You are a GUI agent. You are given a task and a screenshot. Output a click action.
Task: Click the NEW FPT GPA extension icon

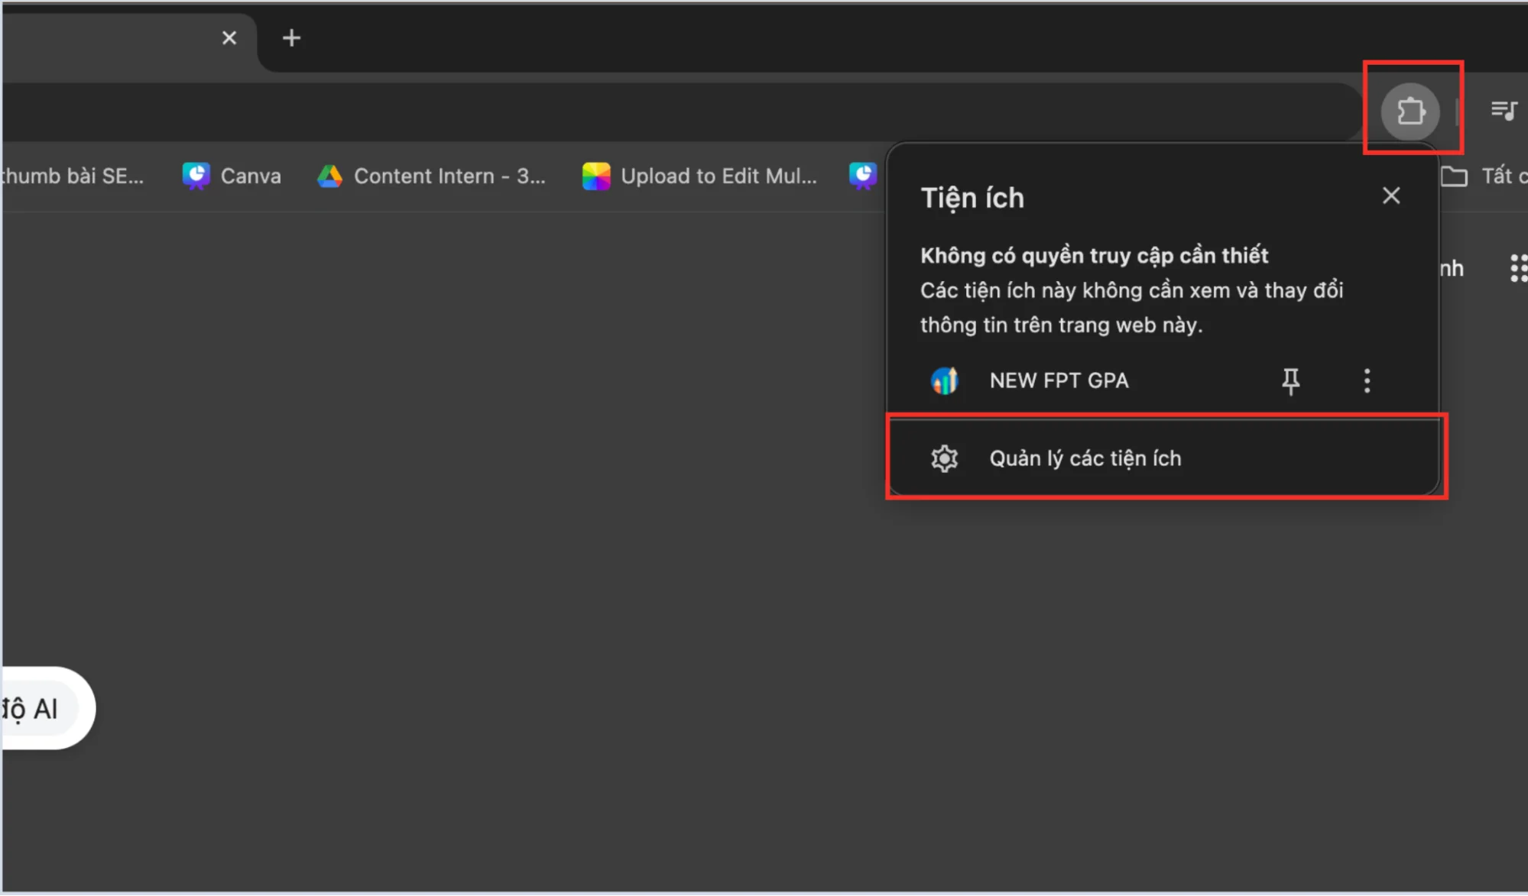click(945, 380)
